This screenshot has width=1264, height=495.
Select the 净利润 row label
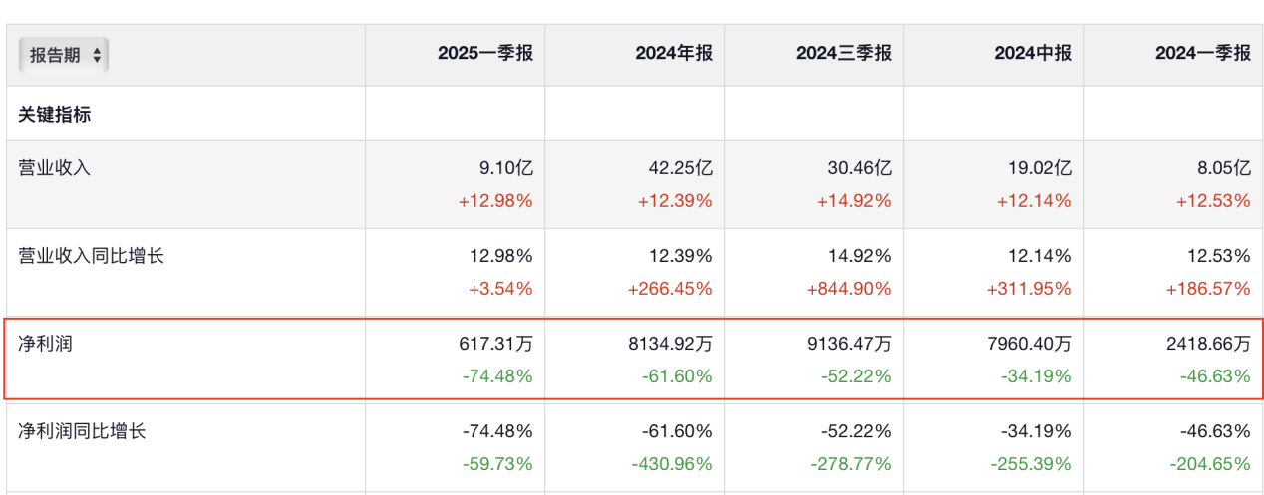(46, 344)
